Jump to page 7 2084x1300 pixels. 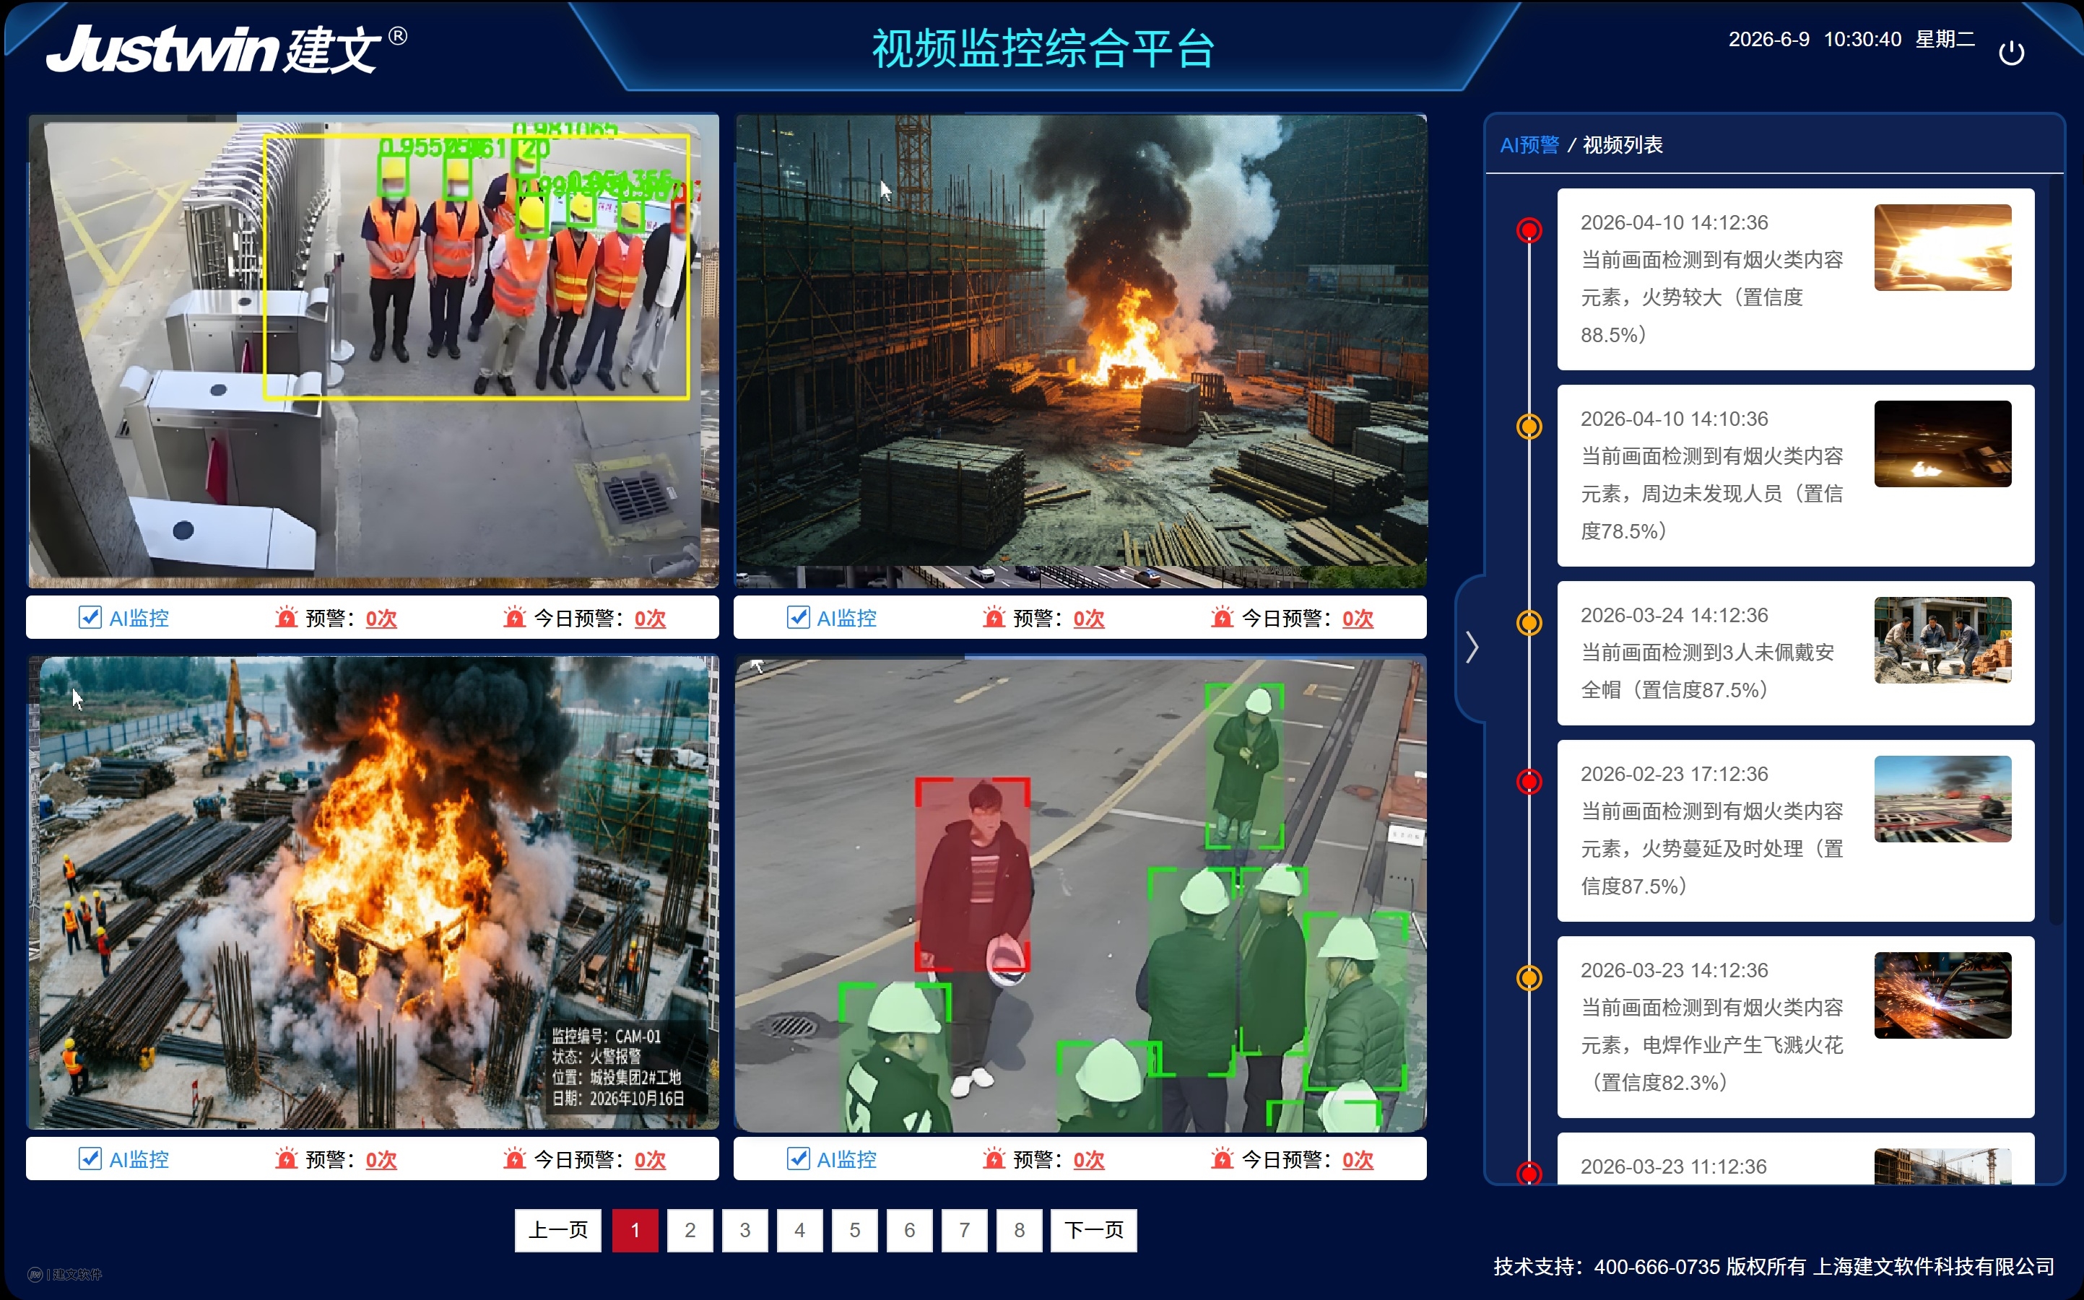coord(964,1231)
